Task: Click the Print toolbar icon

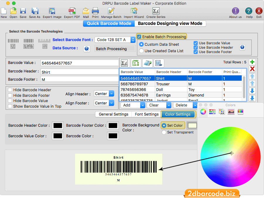Action: click(x=95, y=11)
